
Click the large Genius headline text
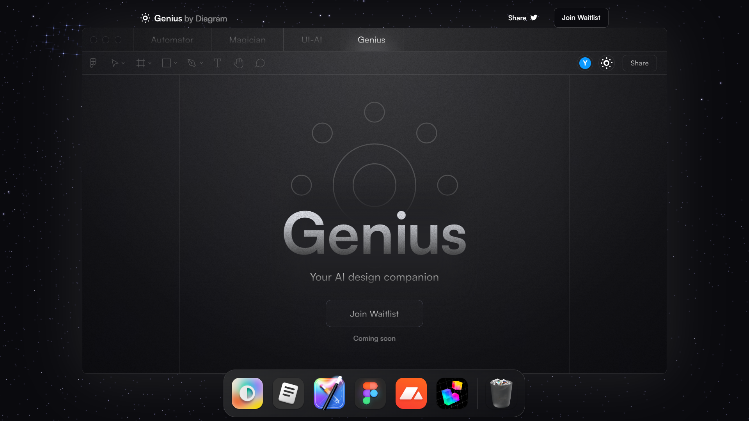coord(374,233)
